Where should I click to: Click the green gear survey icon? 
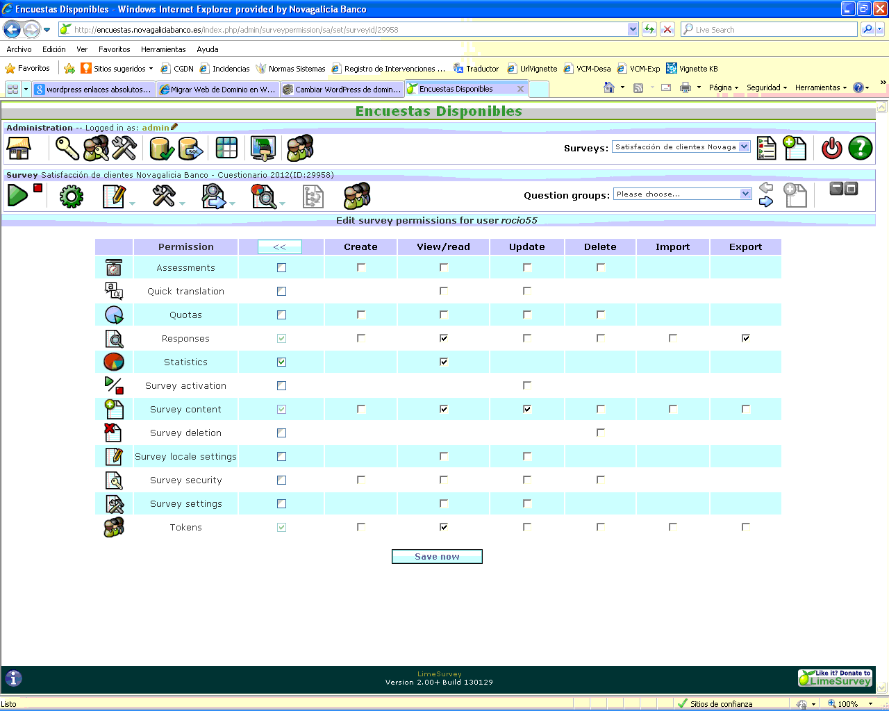click(x=71, y=196)
